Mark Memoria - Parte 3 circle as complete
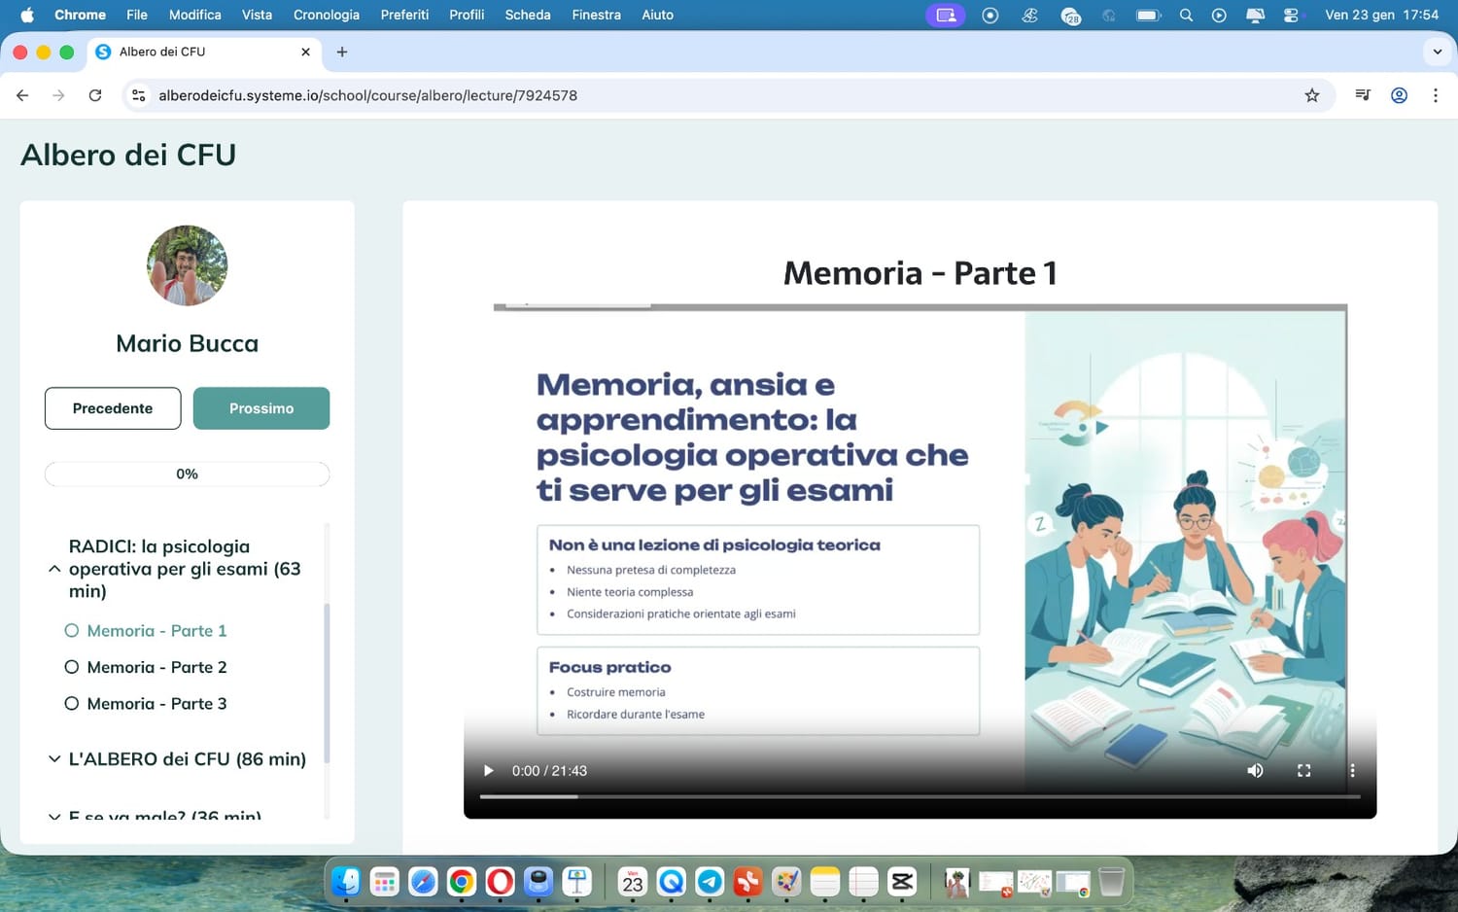1458x912 pixels. click(x=71, y=704)
